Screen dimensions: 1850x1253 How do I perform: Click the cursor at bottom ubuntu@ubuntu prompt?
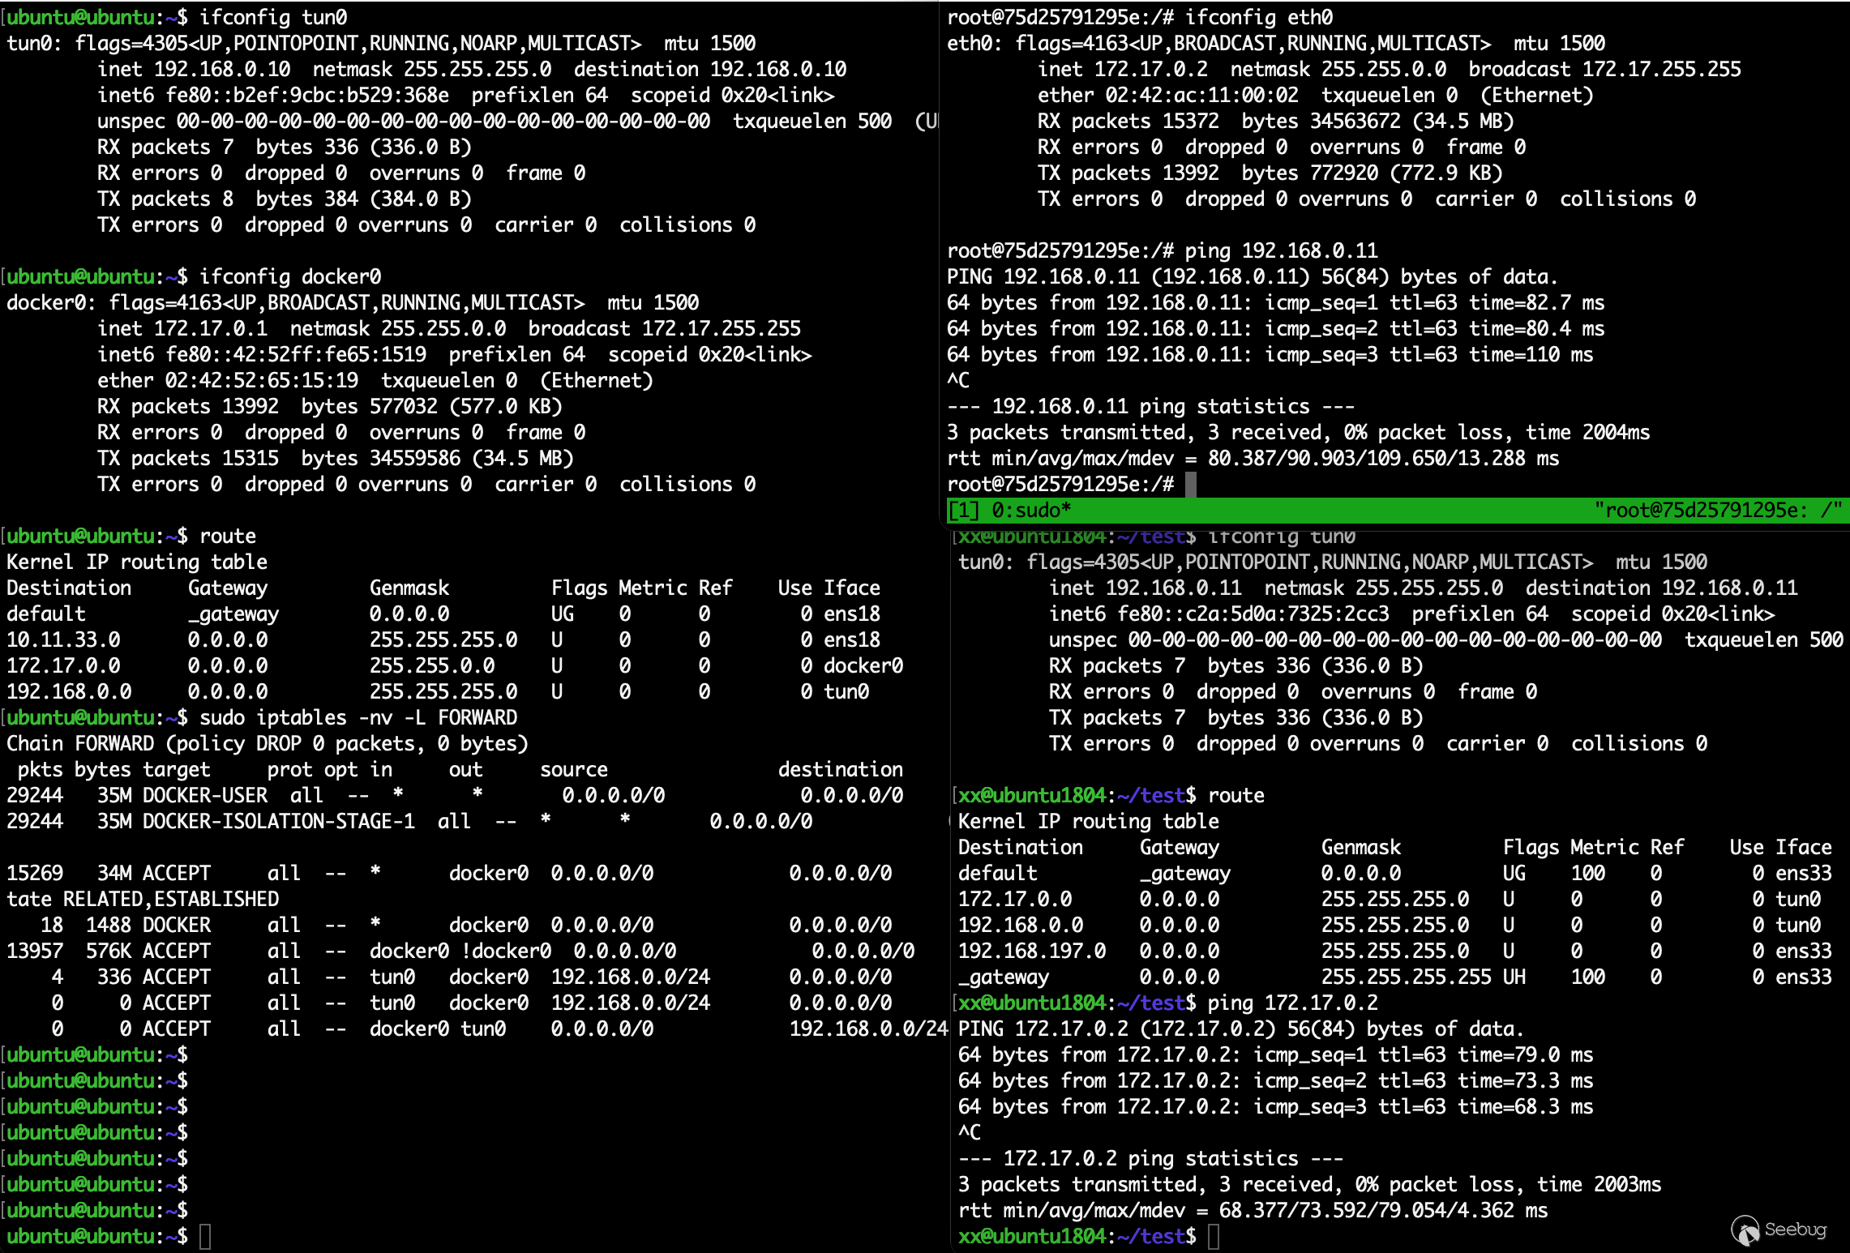point(205,1236)
